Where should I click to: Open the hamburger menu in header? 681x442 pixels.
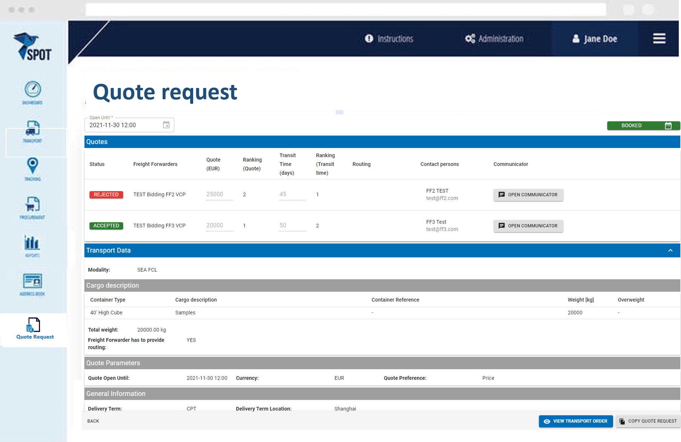[x=659, y=39]
